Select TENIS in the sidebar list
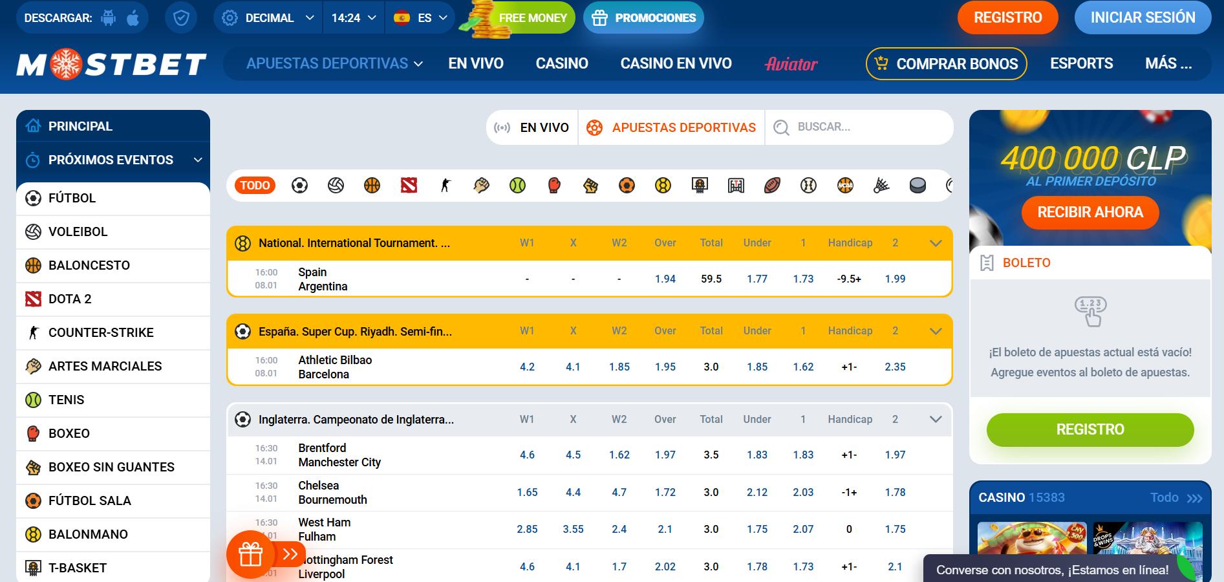Viewport: 1224px width, 582px height. (113, 400)
